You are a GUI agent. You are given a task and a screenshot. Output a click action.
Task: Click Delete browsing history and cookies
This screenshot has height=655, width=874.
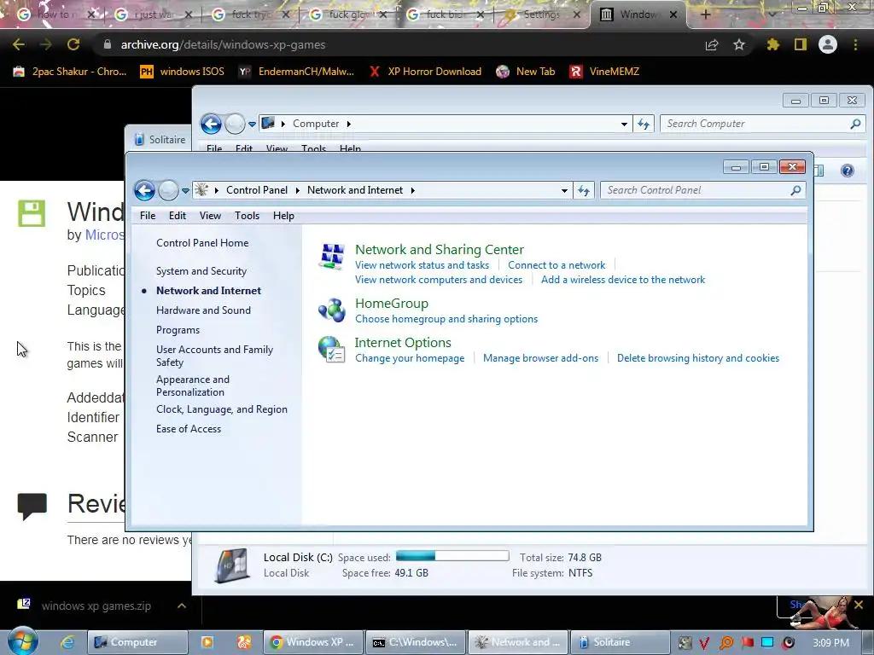698,358
